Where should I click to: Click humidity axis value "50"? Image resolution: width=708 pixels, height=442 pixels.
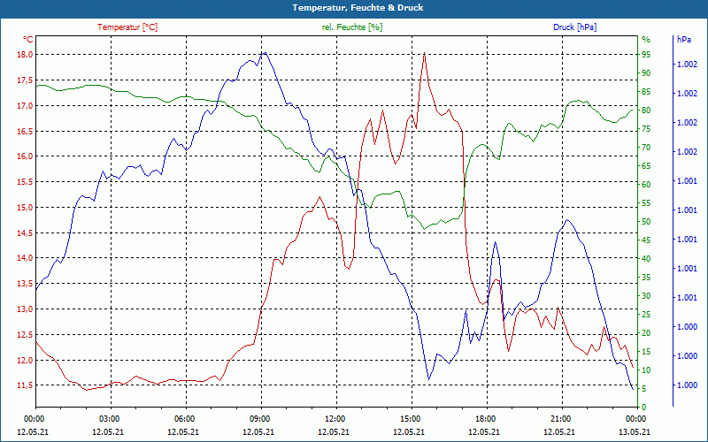click(x=646, y=222)
